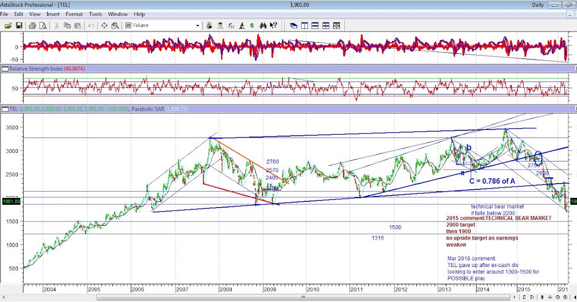The image size is (577, 302).
Task: Zoom out using the minus icon
Action: coord(558,297)
